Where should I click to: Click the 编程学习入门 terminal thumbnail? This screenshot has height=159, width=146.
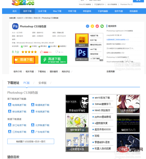point(128,123)
